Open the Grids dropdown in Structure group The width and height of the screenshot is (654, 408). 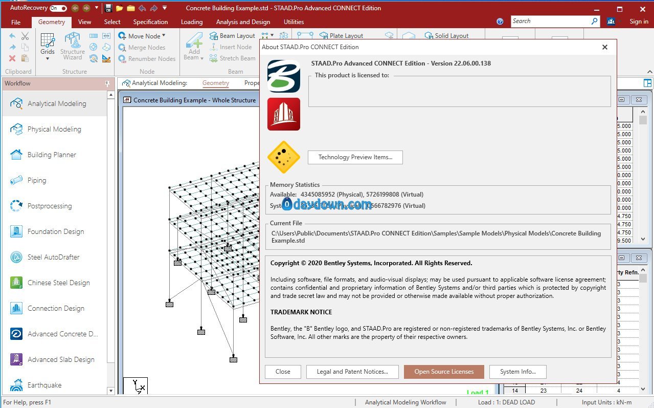point(48,47)
